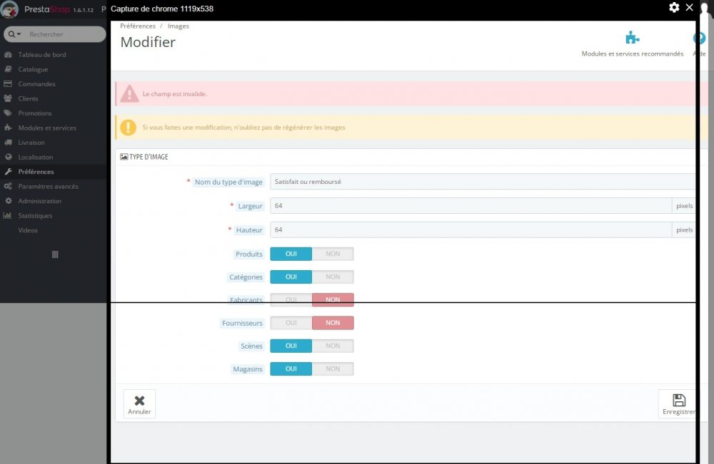This screenshot has height=464, width=714.
Task: Click the Localisation globe icon
Action: [x=8, y=157]
